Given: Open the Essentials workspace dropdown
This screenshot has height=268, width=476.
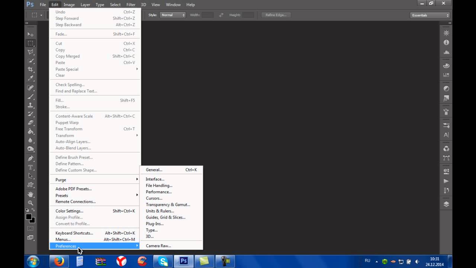Looking at the screenshot, I should 430,15.
